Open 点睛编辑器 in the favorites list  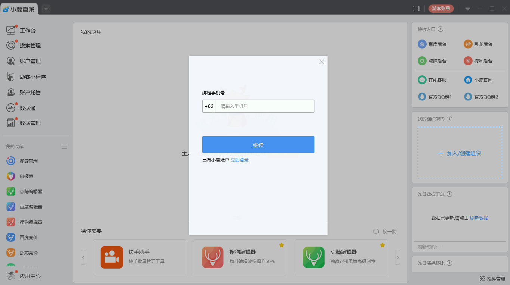coord(24,191)
